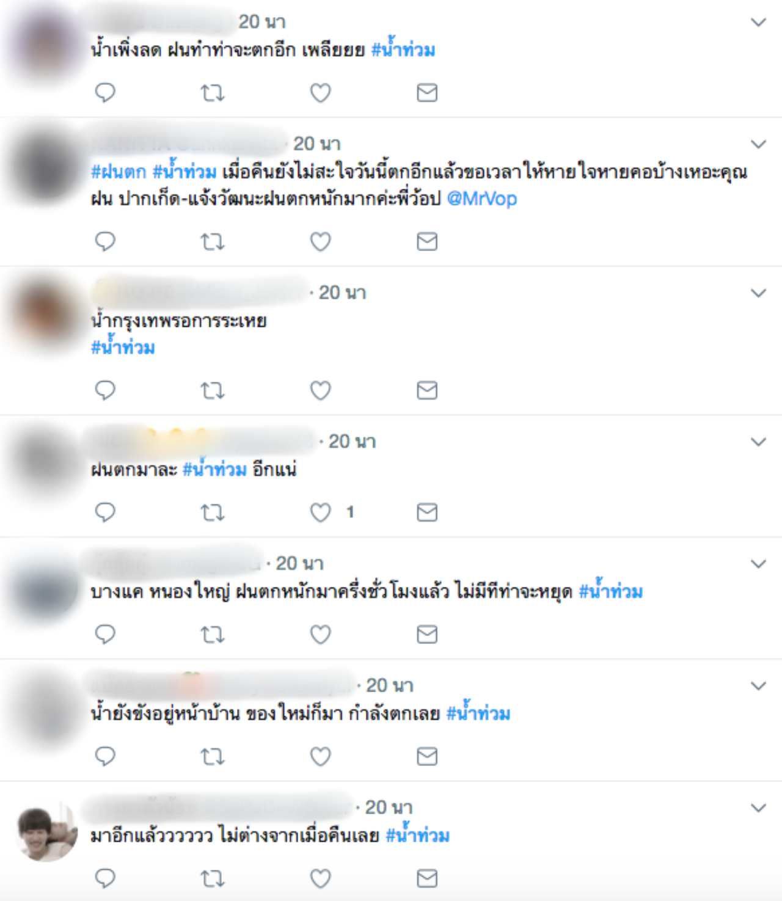Open chevron menu on the ฝนตกมาละ tweet
The width and height of the screenshot is (782, 901).
(758, 442)
